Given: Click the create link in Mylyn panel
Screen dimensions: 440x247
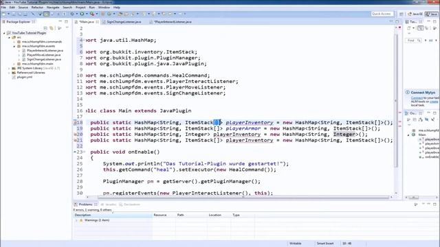Looking at the screenshot, I should (434, 102).
